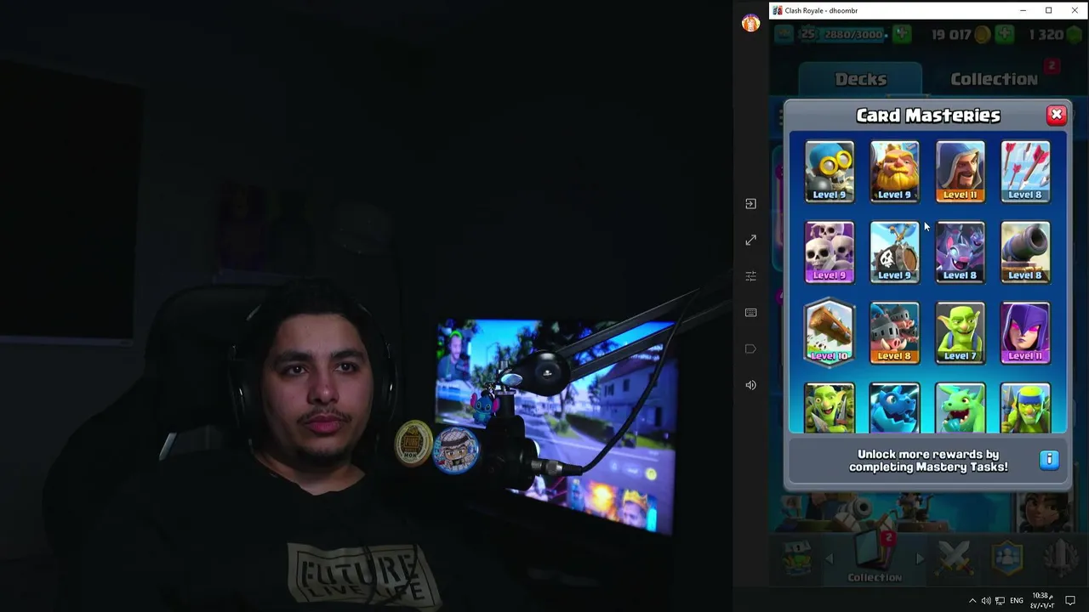Open the blue Electro Dragon card
This screenshot has height=612, width=1089.
click(x=894, y=408)
